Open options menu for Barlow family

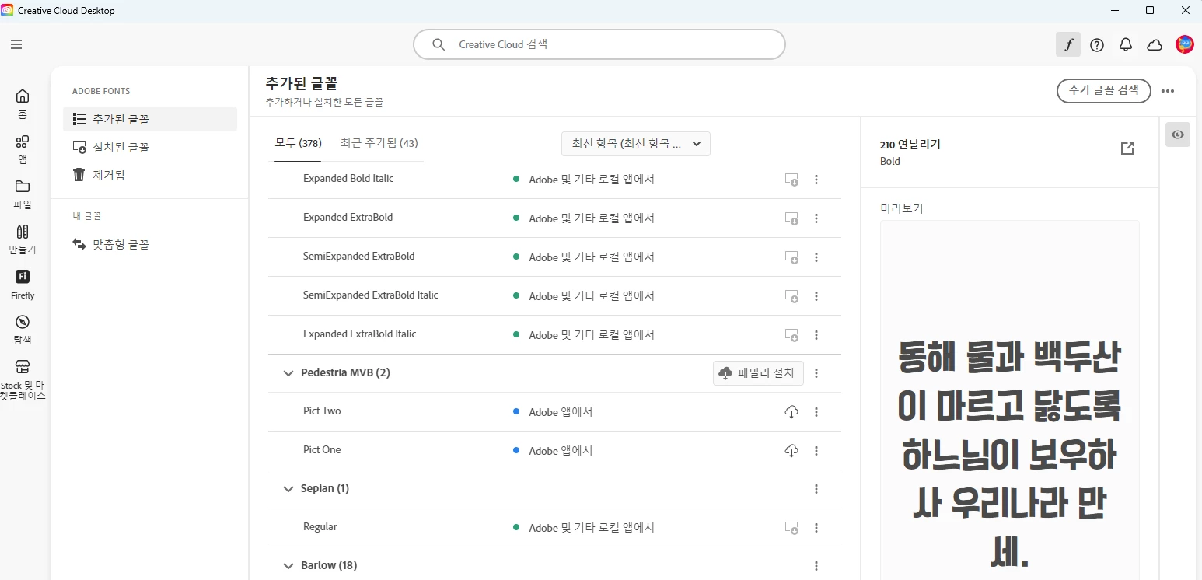pyautogui.click(x=816, y=566)
